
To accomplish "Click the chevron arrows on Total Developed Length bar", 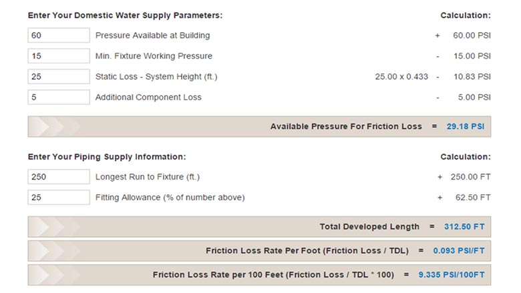I will pyautogui.click(x=55, y=227).
